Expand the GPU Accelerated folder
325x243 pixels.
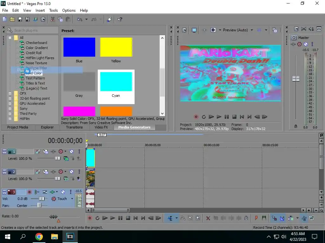click(10, 103)
